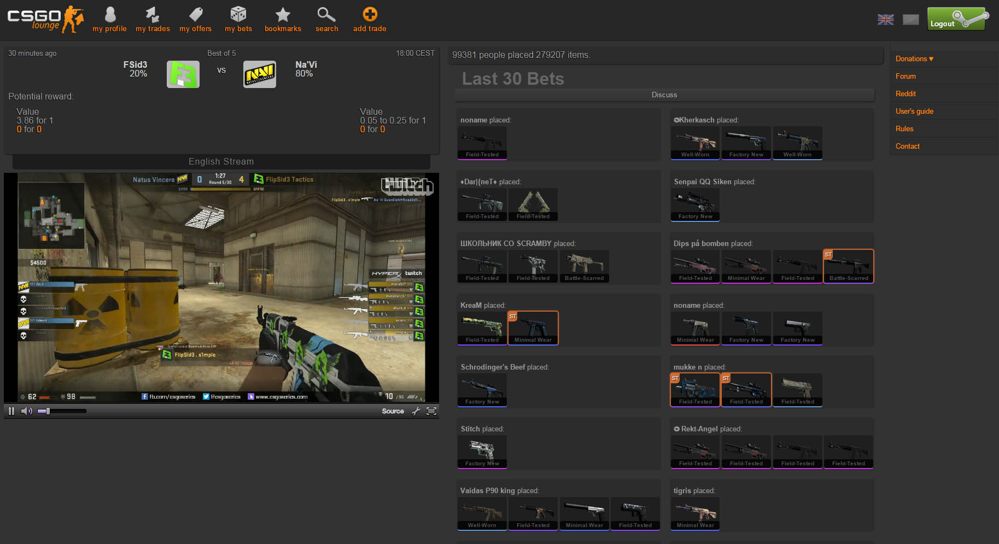
Task: Click the "18:00 CEST" match time
Action: (x=416, y=54)
